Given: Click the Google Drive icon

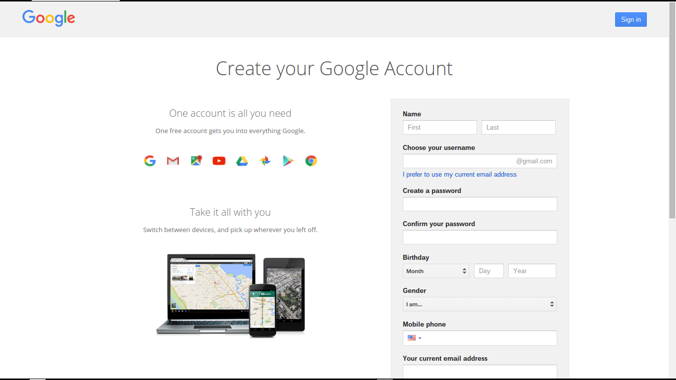Looking at the screenshot, I should pos(242,160).
